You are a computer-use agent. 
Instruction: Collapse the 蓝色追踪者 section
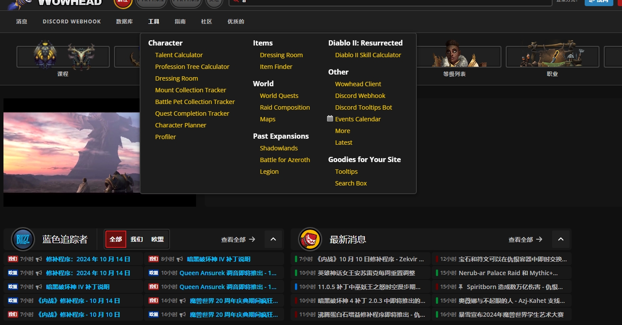click(x=273, y=239)
